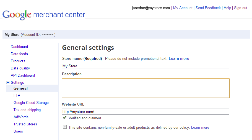Open AdWords settings
Screen dimensions: 252x140
(x=21, y=117)
